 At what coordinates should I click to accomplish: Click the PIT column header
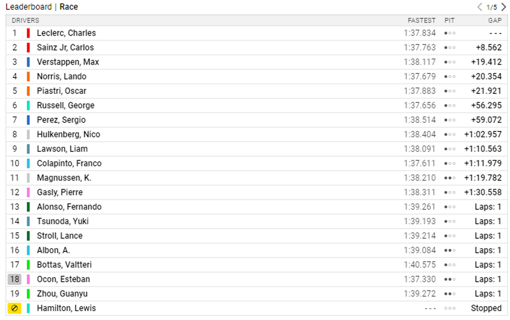(x=449, y=20)
